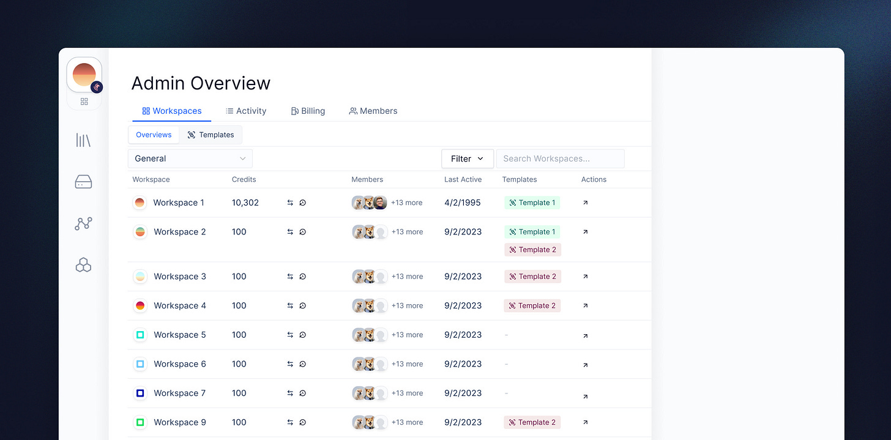Focus the Search Workspaces field
891x440 pixels.
[560, 158]
